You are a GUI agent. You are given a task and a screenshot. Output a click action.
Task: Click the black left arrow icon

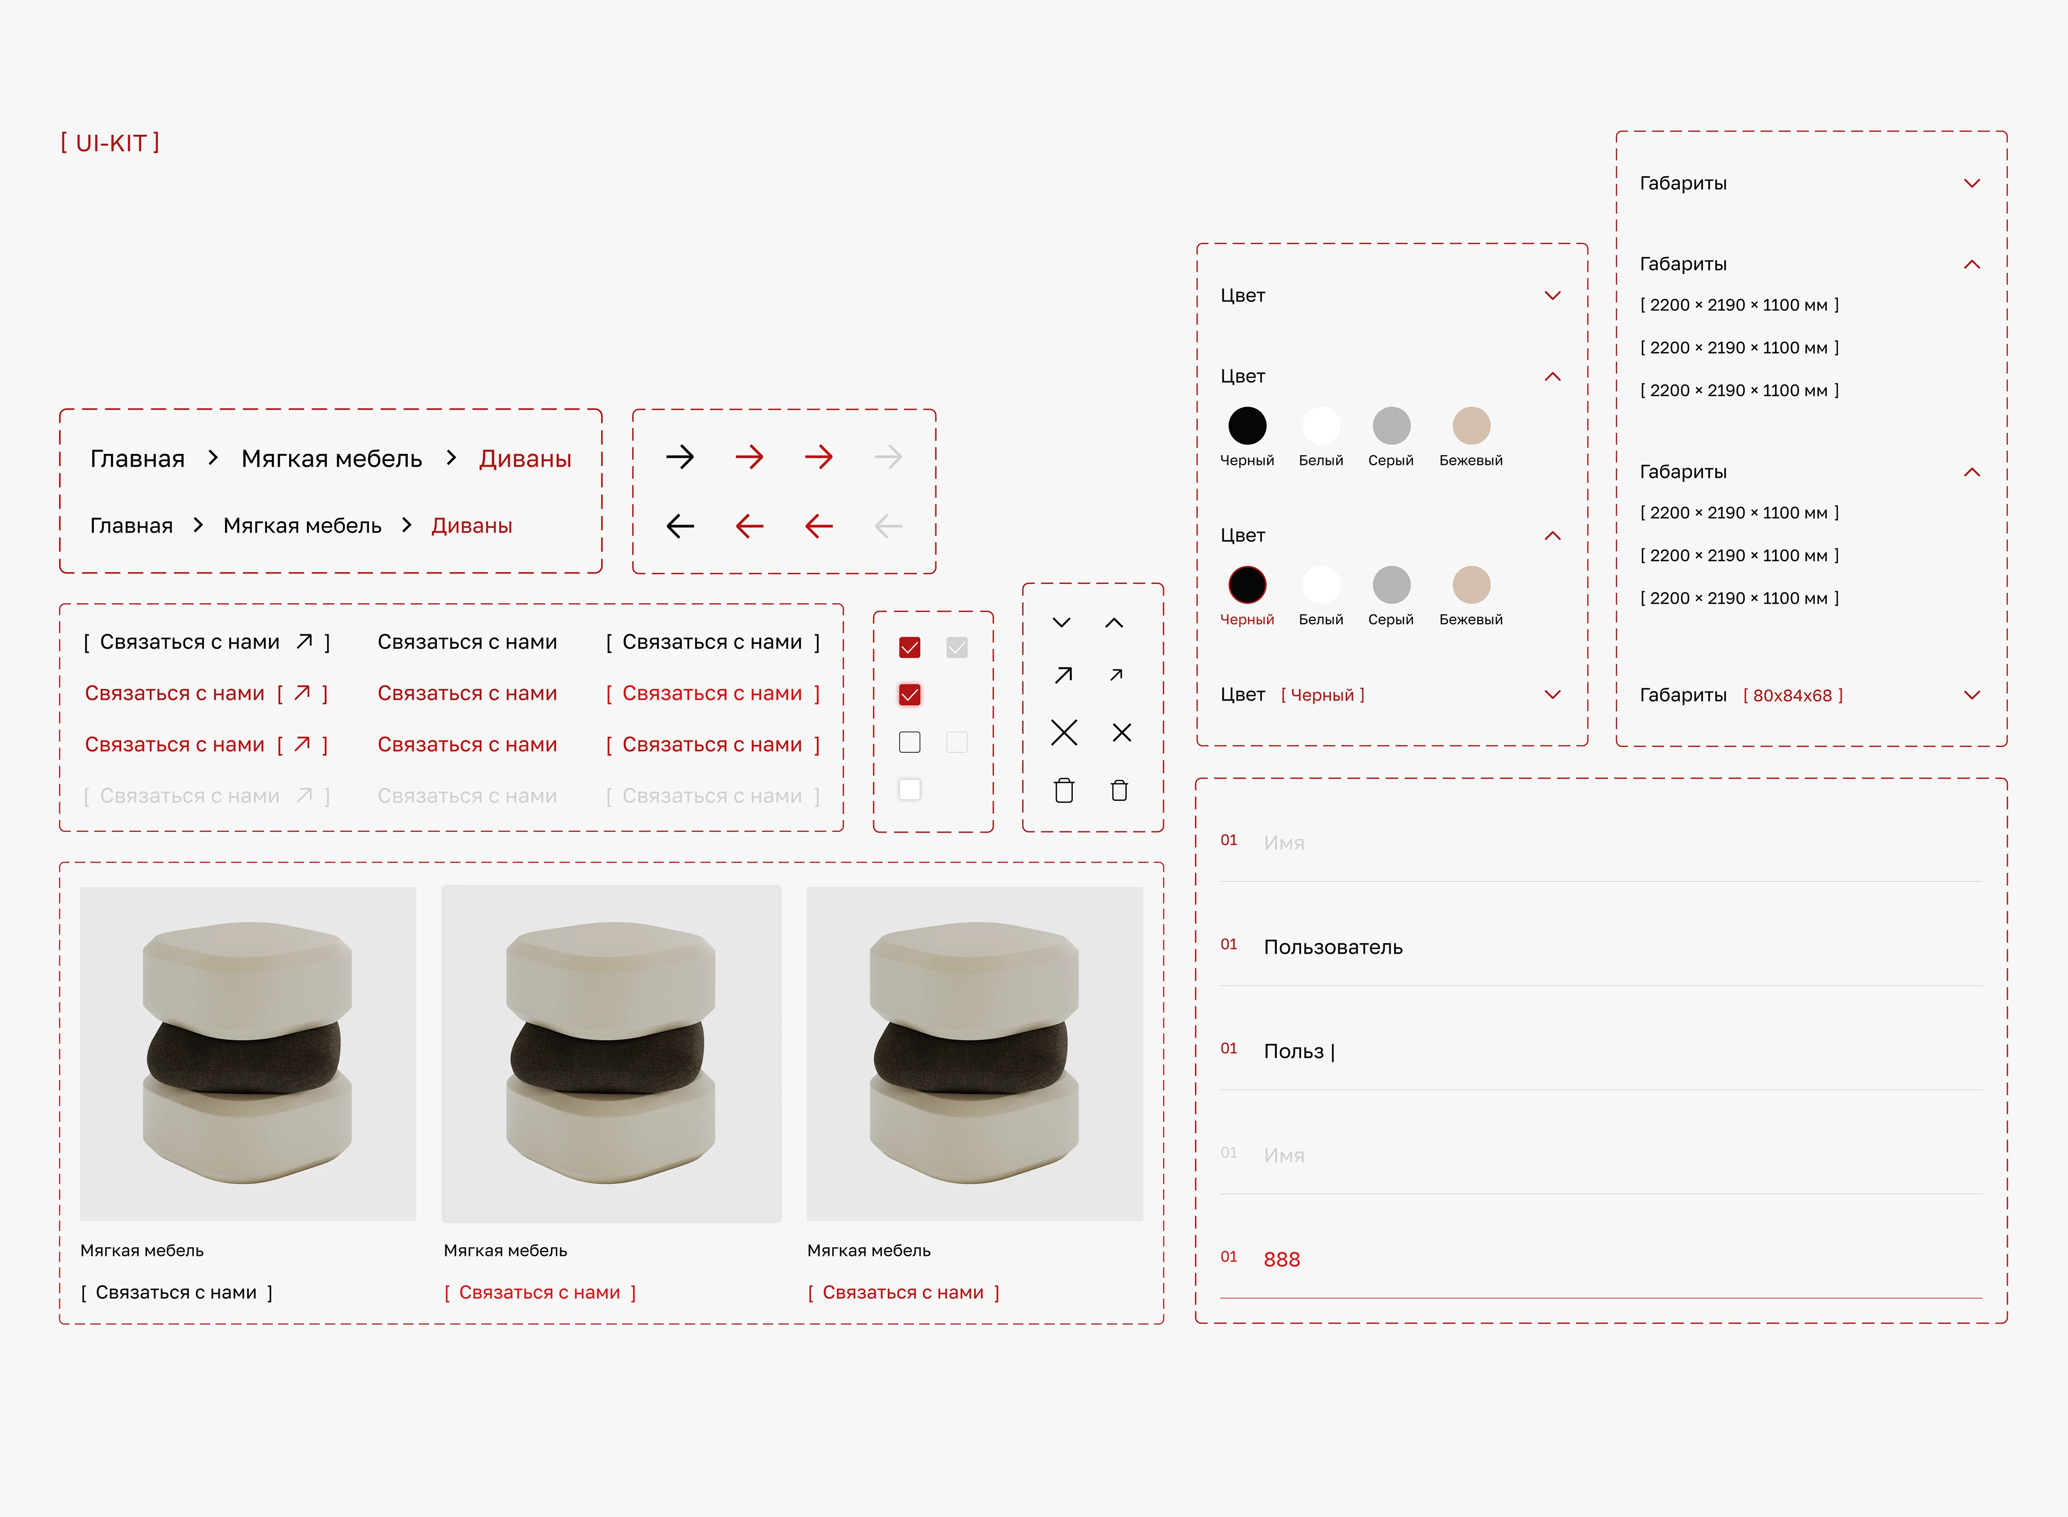(680, 526)
